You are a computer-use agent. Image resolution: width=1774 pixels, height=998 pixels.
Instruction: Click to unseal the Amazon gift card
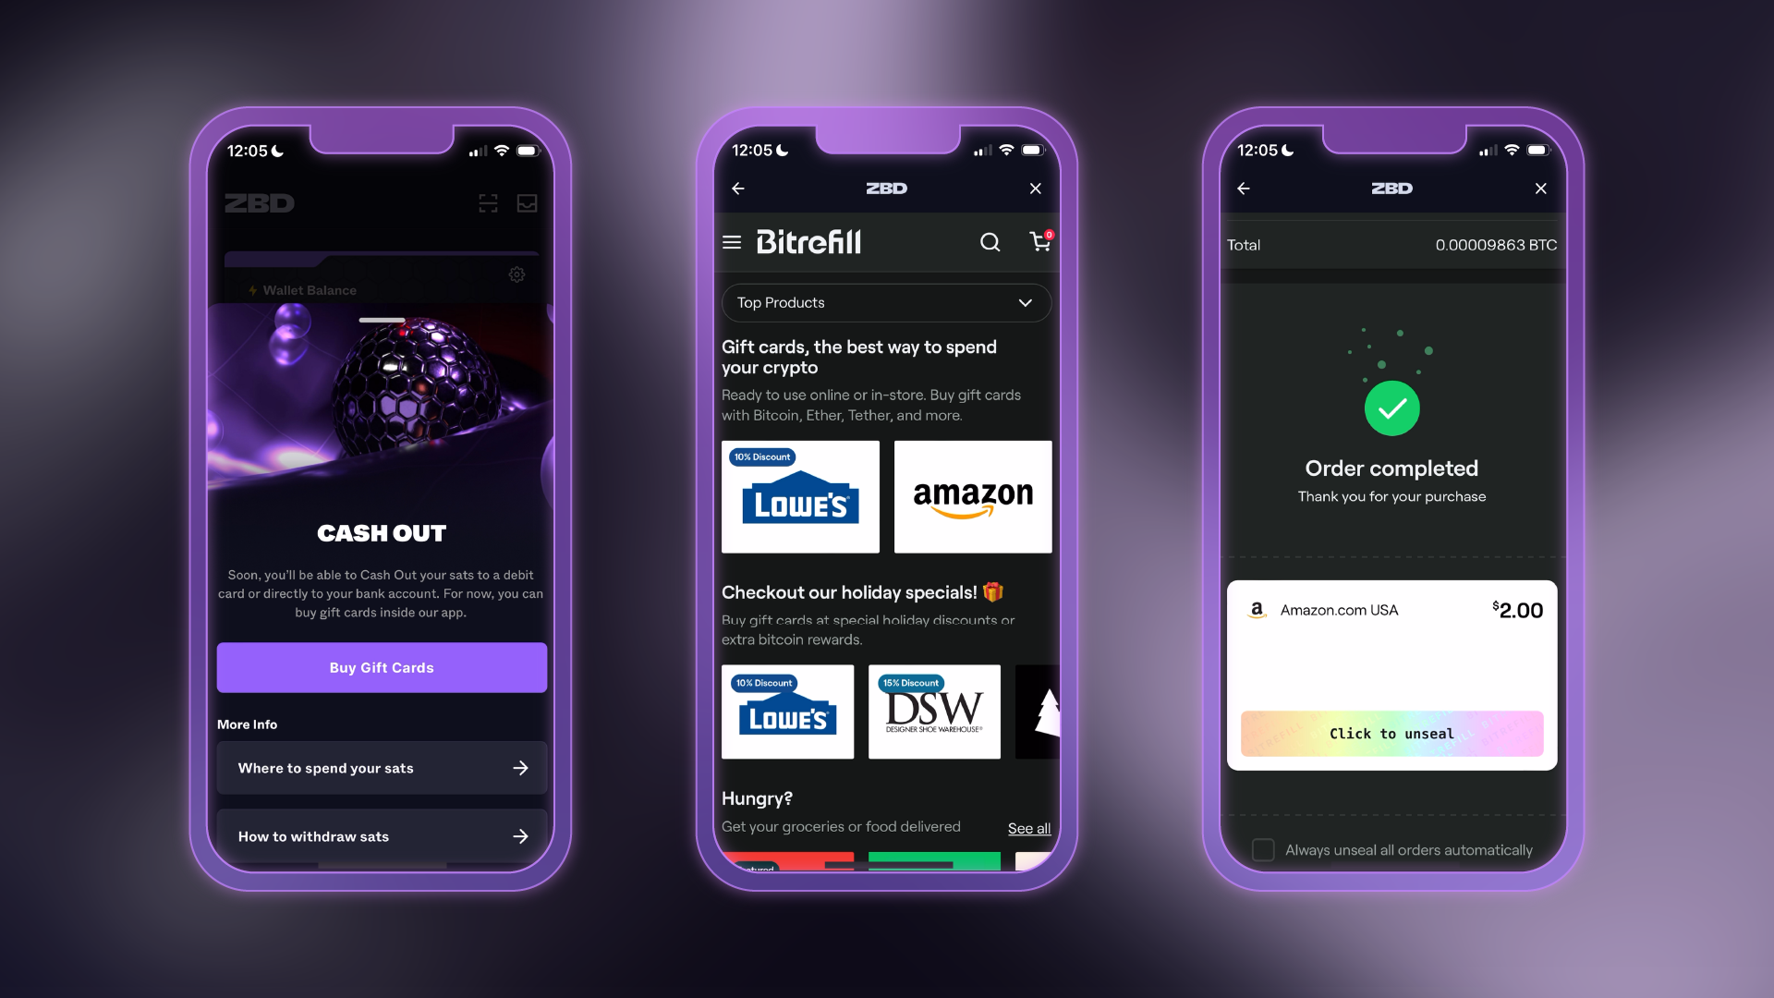coord(1391,733)
